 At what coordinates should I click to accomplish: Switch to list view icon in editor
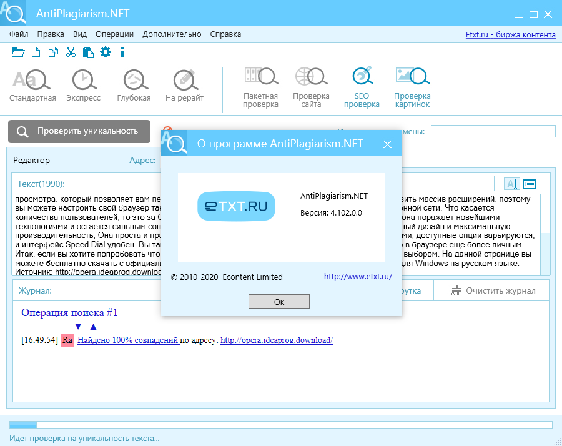coord(530,184)
